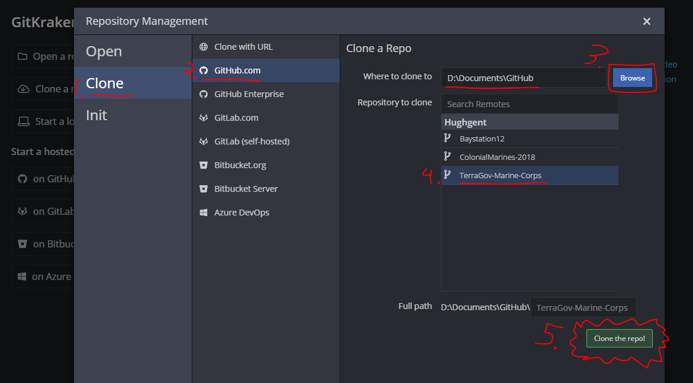Select the Azure DevOps Windows icon
693x383 pixels.
(x=204, y=213)
